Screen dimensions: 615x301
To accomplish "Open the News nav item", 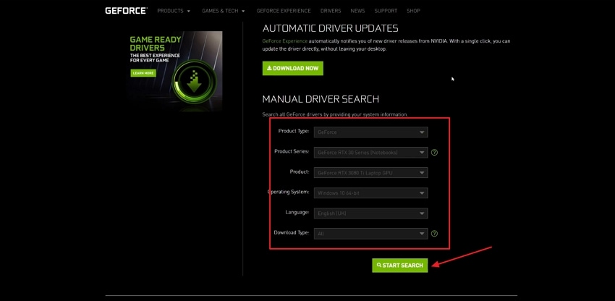I will (357, 11).
